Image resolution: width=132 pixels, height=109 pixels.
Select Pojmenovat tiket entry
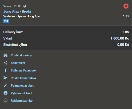[x=22, y=86]
